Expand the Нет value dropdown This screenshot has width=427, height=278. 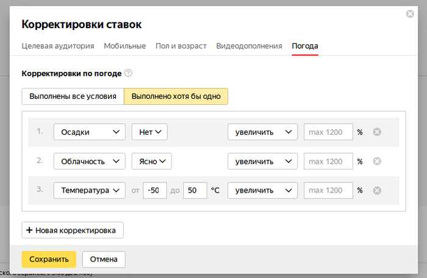149,132
